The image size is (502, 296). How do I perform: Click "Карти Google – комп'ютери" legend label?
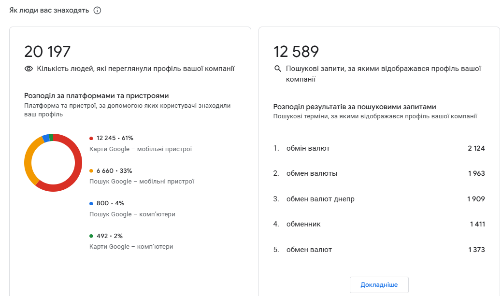(x=131, y=247)
